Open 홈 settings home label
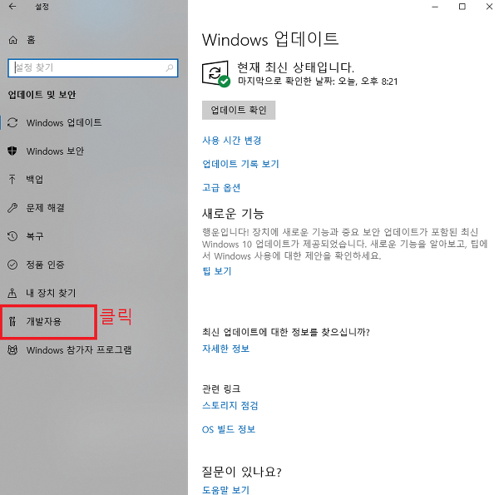 click(x=31, y=40)
